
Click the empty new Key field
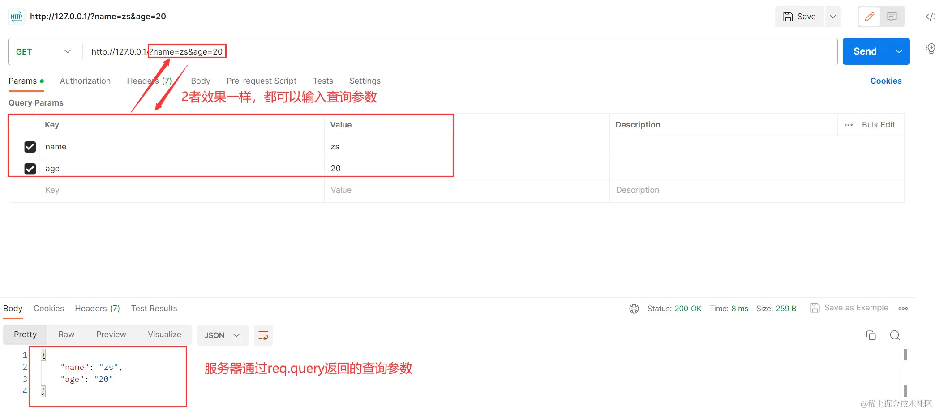click(182, 191)
